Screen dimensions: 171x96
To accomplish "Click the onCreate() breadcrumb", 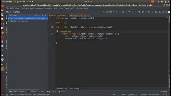I will 75,89.
